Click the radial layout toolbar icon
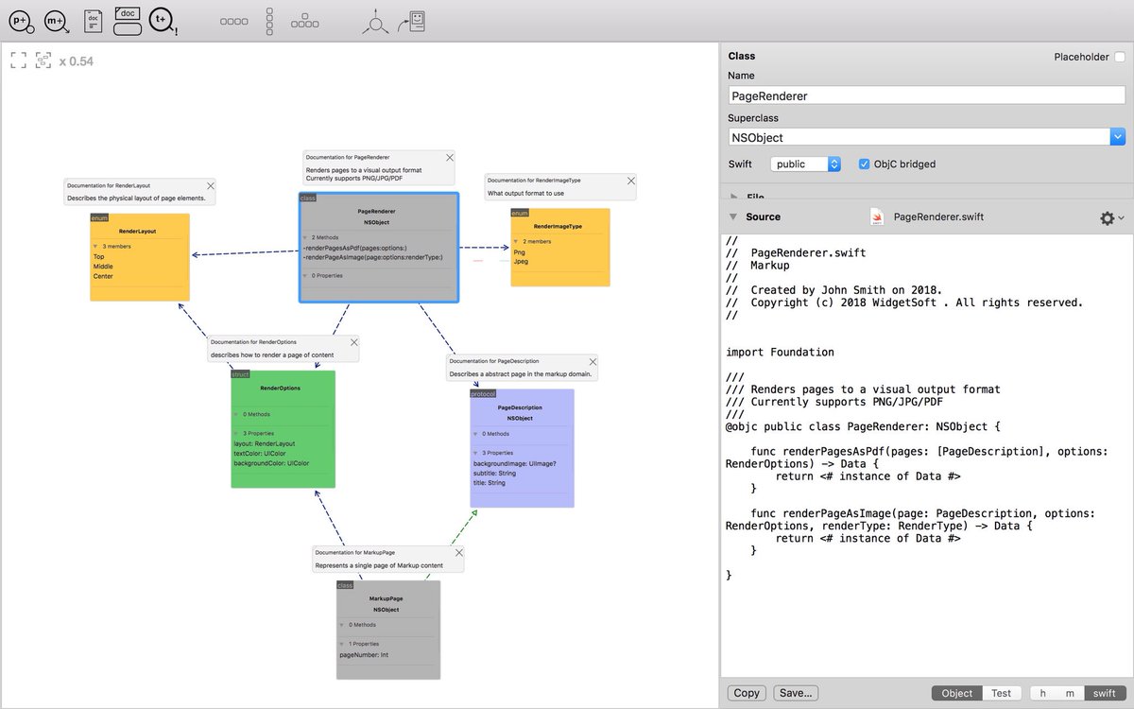 pos(375,21)
